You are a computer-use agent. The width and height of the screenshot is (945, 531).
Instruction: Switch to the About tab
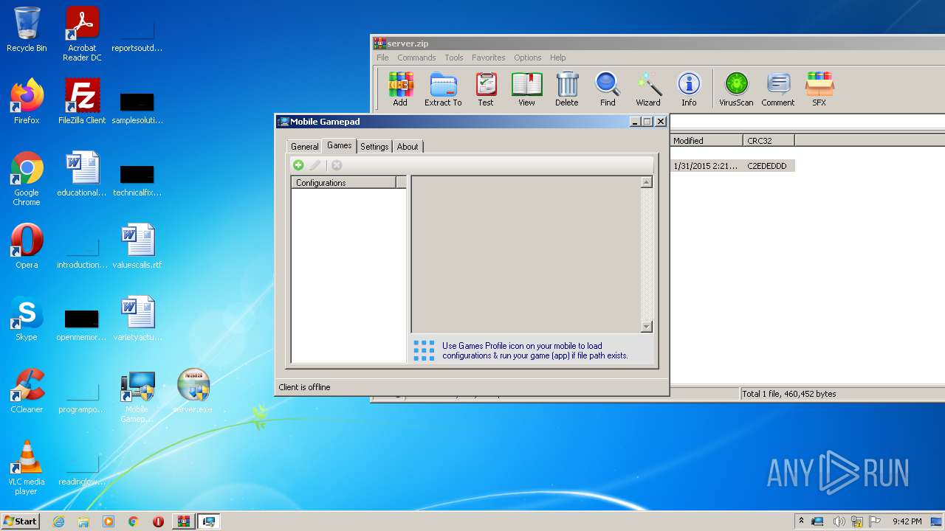(408, 147)
